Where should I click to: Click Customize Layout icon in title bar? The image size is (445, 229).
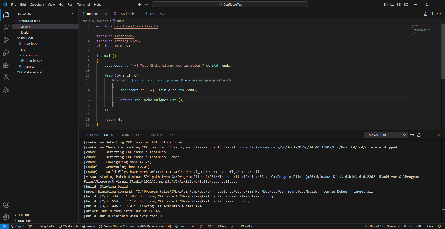(406, 4)
